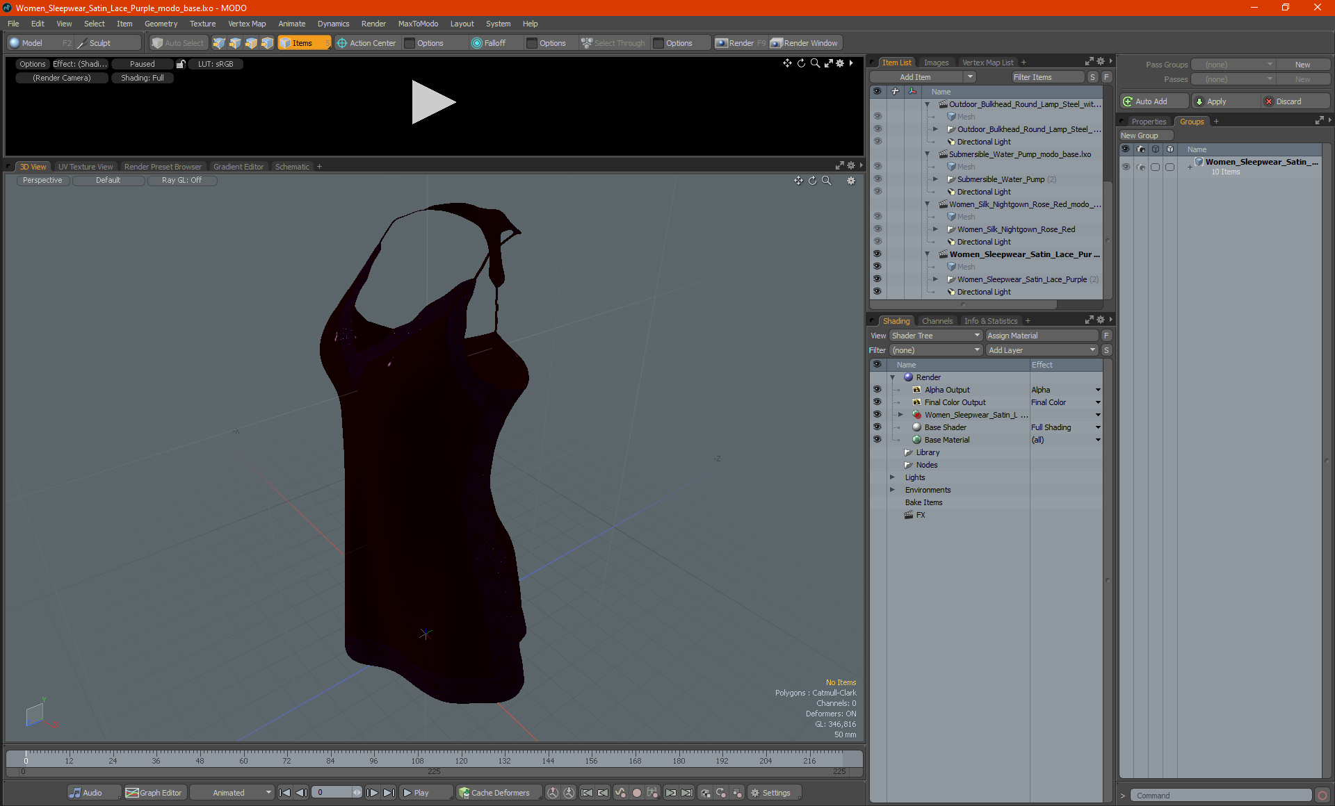This screenshot has width=1335, height=806.
Task: Click the Apply button
Action: point(1225,101)
